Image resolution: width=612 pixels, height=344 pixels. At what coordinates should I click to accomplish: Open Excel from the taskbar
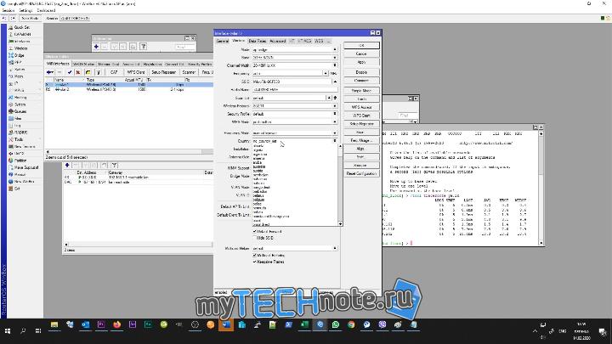(304, 324)
